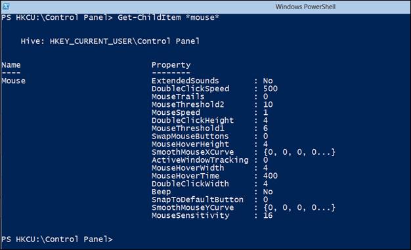The height and width of the screenshot is (250, 411).
Task: Click the SmoothMouseXCurve value braces
Action: coord(299,152)
